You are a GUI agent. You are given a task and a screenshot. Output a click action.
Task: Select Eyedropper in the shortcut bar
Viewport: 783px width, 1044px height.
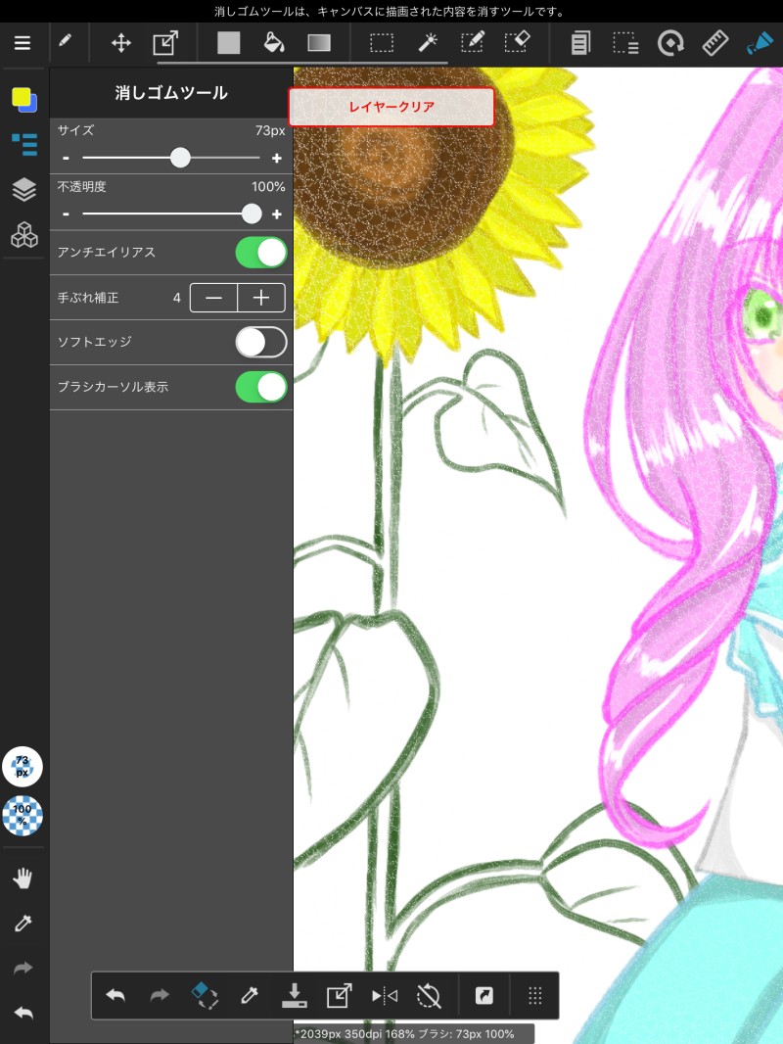250,995
